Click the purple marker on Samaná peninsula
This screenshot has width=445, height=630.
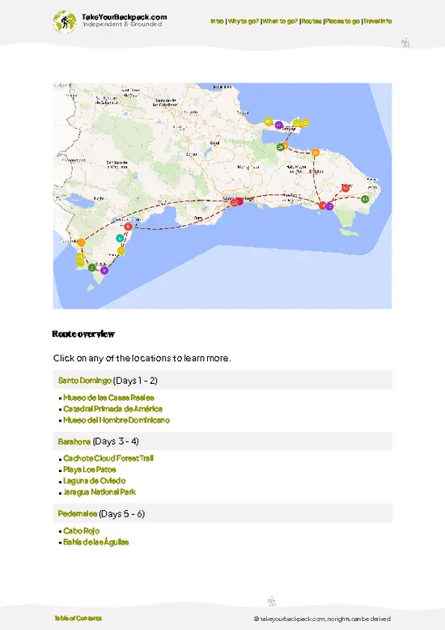(278, 125)
